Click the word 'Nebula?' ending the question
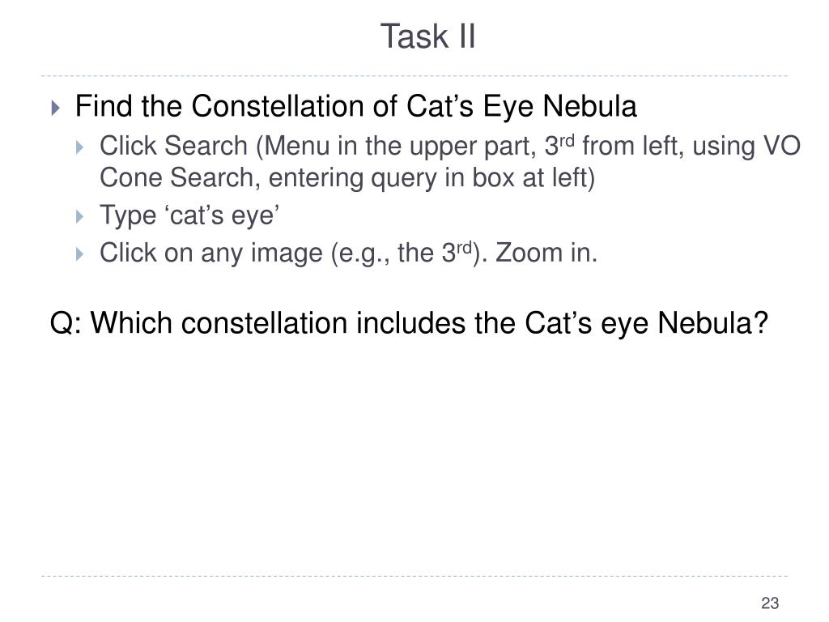 point(712,322)
